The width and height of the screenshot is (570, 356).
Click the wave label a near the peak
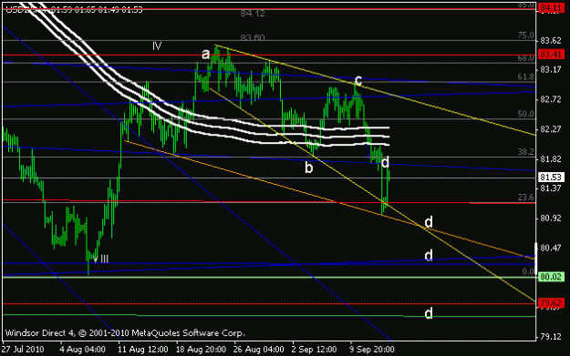point(206,55)
